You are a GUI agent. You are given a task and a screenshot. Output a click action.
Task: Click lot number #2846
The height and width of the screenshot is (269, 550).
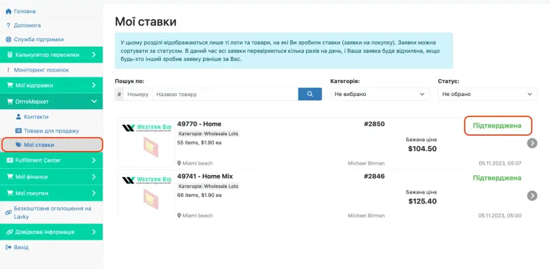click(374, 176)
